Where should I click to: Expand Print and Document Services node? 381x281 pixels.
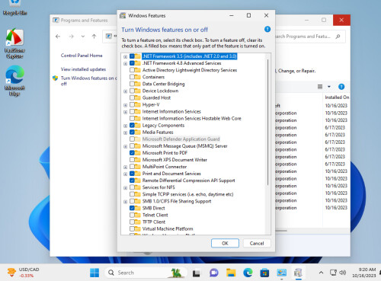[125, 174]
